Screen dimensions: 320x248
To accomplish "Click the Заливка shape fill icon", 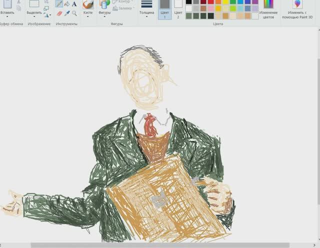I will (115, 8).
